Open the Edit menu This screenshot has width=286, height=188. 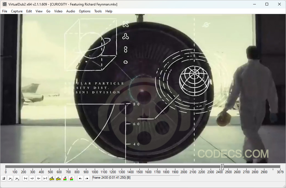pos(29,11)
